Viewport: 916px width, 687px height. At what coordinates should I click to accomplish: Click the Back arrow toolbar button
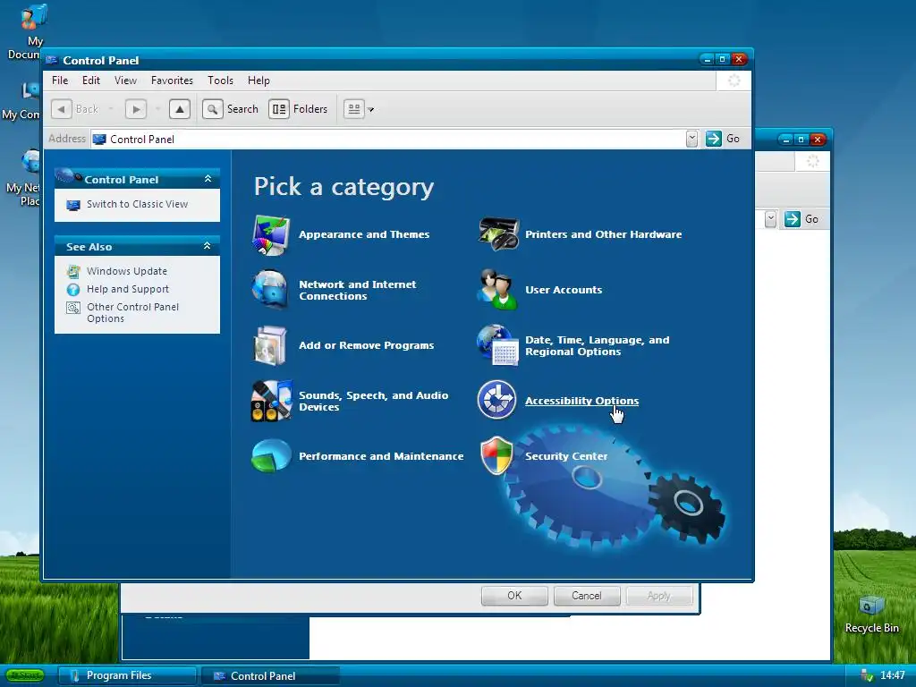(62, 108)
